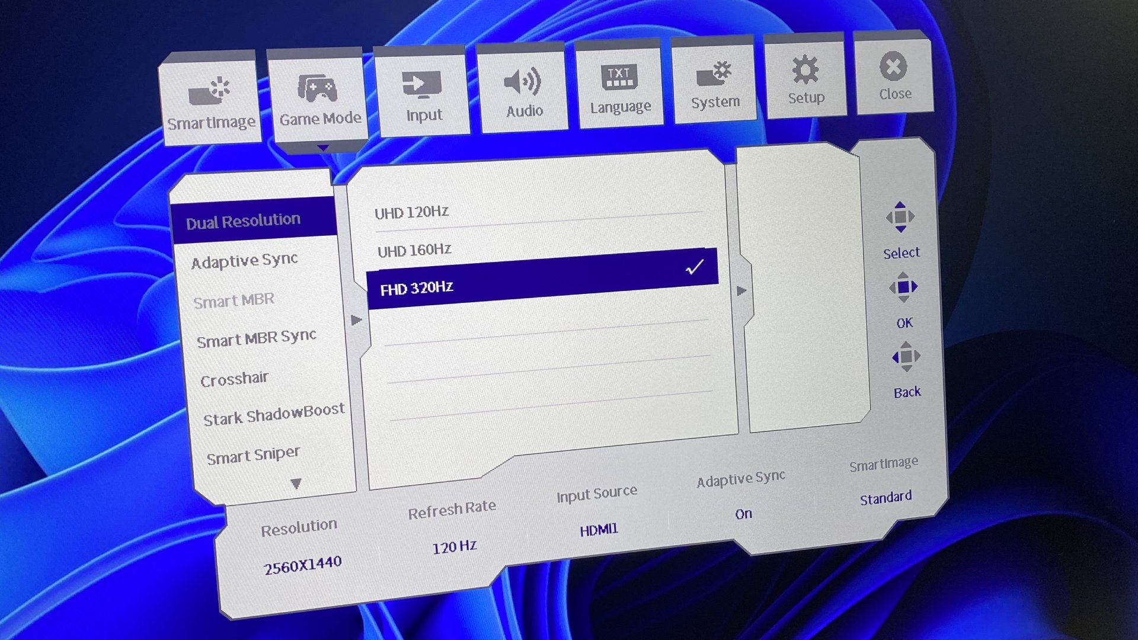
Task: Open Crosshair menu item
Action: [x=235, y=379]
